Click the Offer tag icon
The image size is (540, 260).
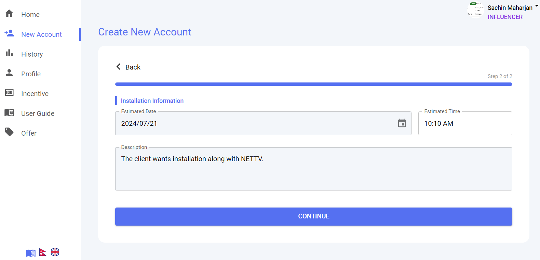point(9,133)
